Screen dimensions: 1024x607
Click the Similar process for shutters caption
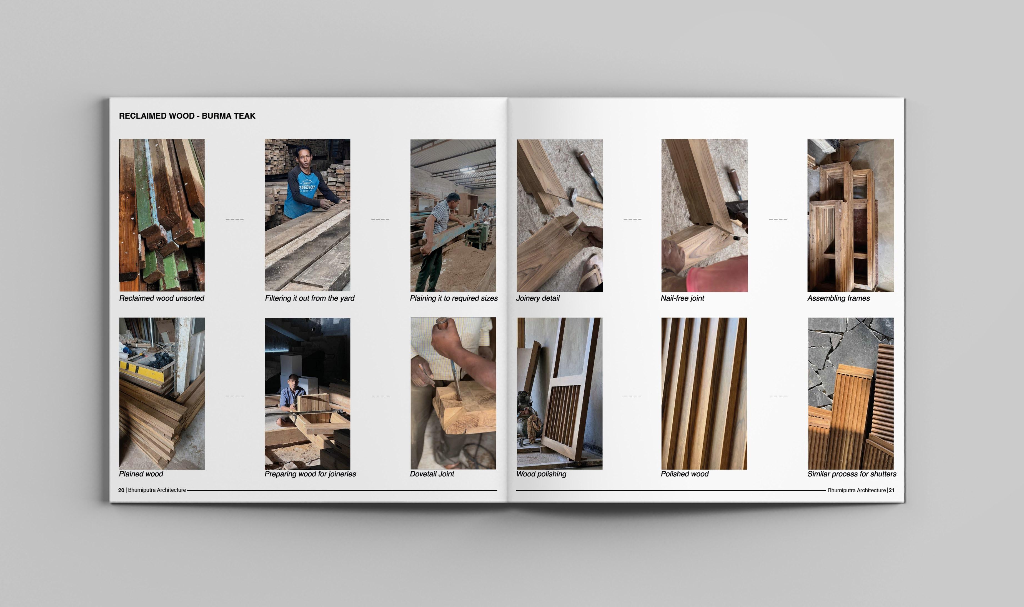(x=852, y=474)
